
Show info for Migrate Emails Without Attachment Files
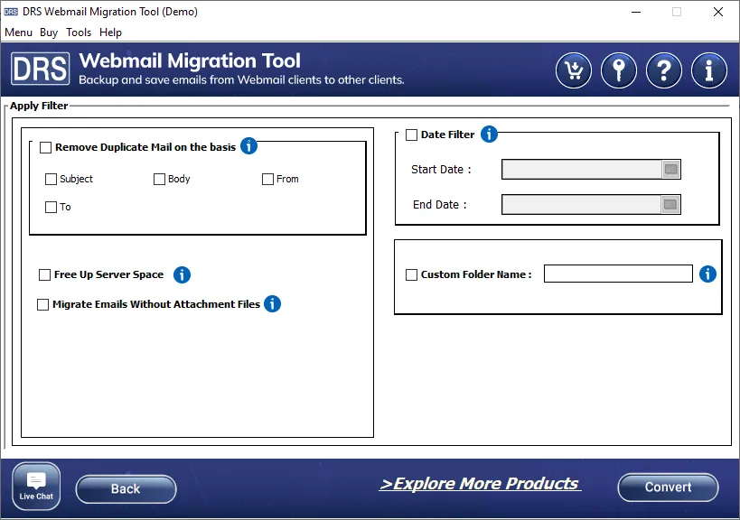[x=272, y=303]
